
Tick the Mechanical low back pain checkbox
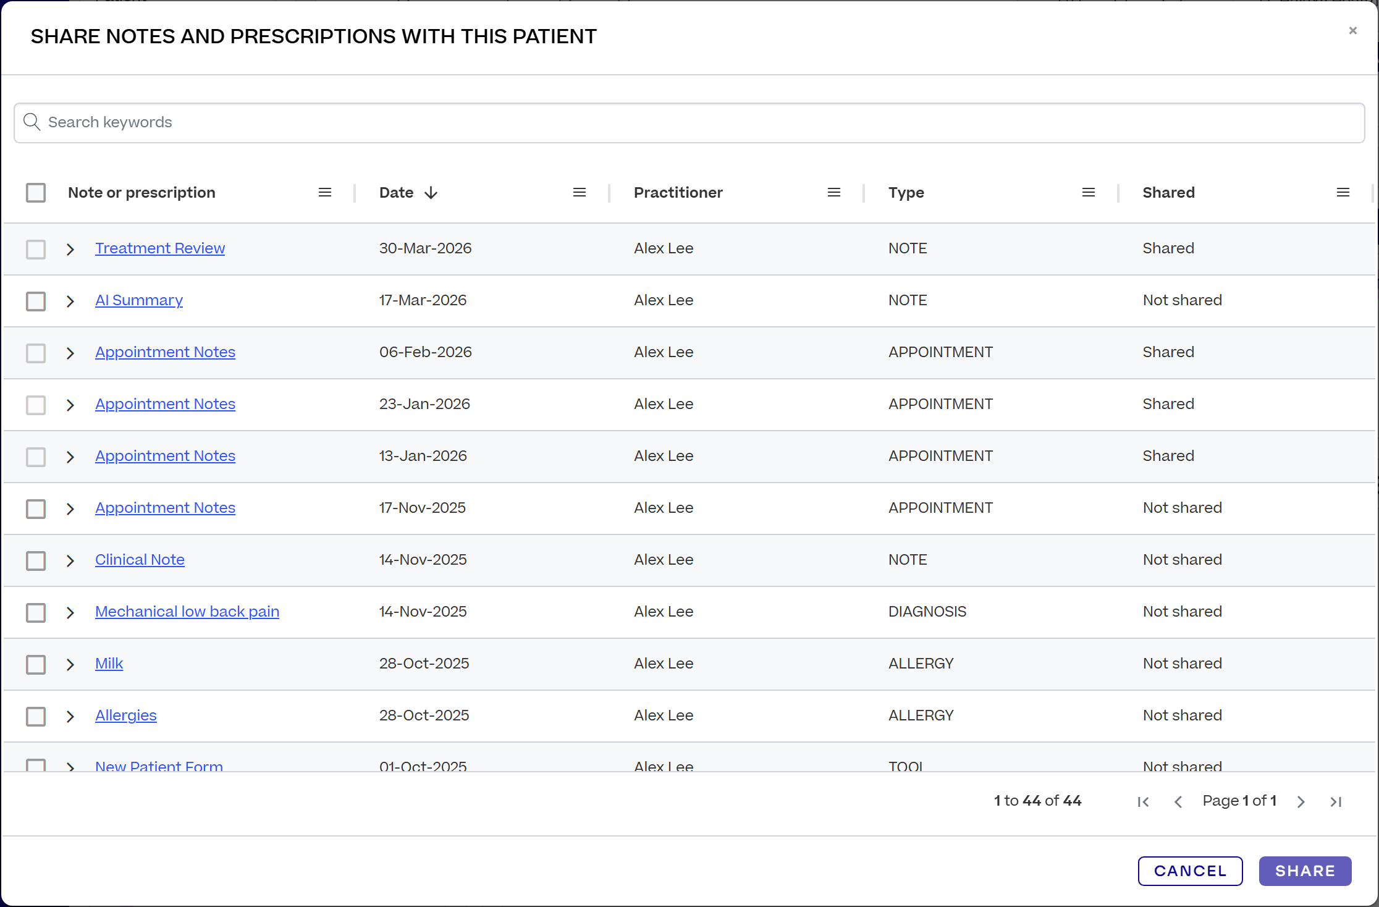coord(36,613)
